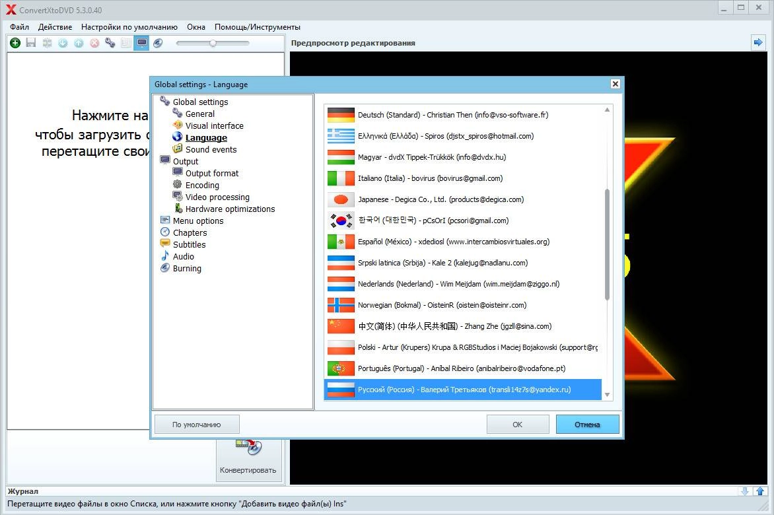Image resolution: width=774 pixels, height=515 pixels.
Task: Select Nederlands (Nederland) language
Action: [463, 284]
